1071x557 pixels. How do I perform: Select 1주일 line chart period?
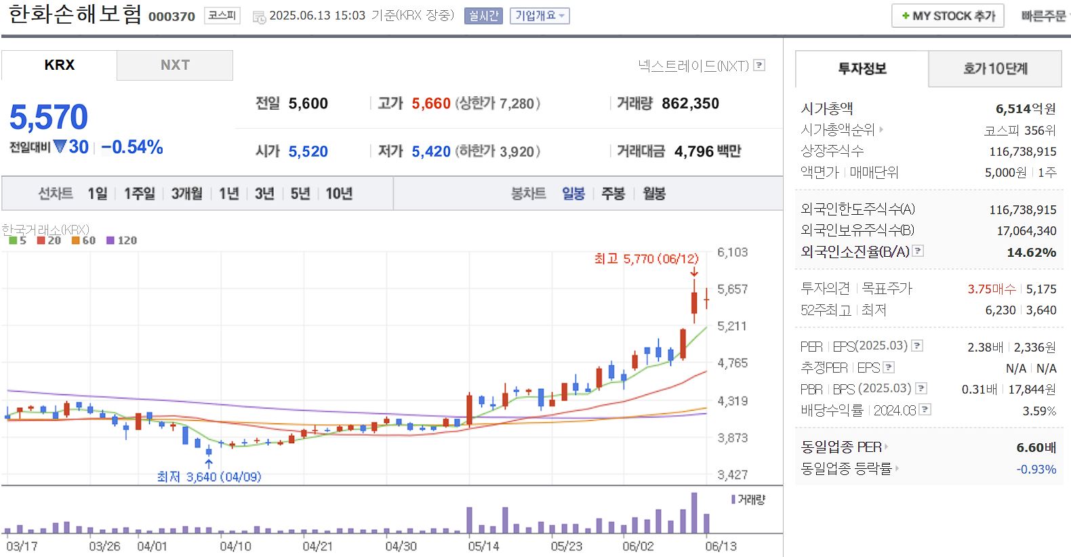(x=140, y=194)
